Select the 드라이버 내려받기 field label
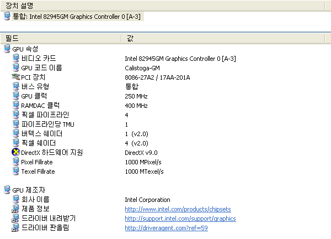Screen dimensions: 331x239 coord(49,219)
